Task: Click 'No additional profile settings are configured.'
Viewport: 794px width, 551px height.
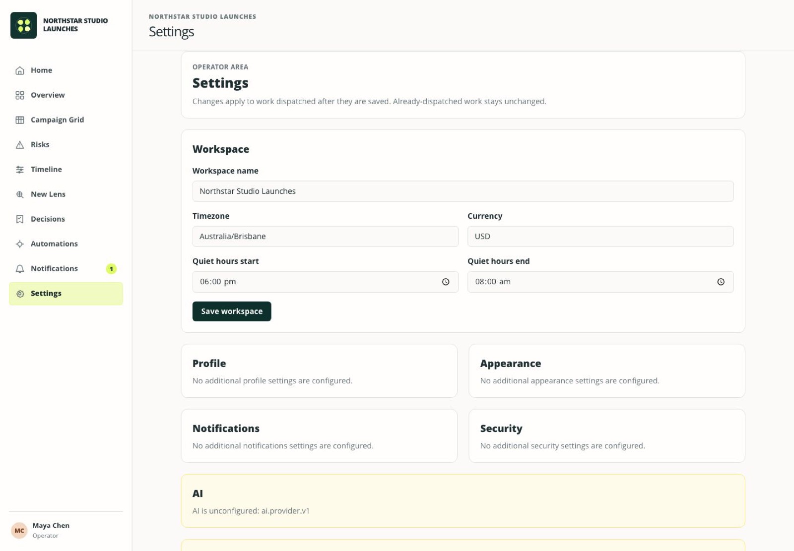Action: pos(272,381)
